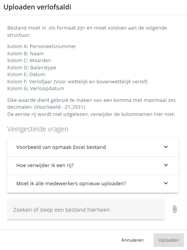Open 'Moet ik alle medewerkers opnieuw uploaden?' question

[x=93, y=184]
